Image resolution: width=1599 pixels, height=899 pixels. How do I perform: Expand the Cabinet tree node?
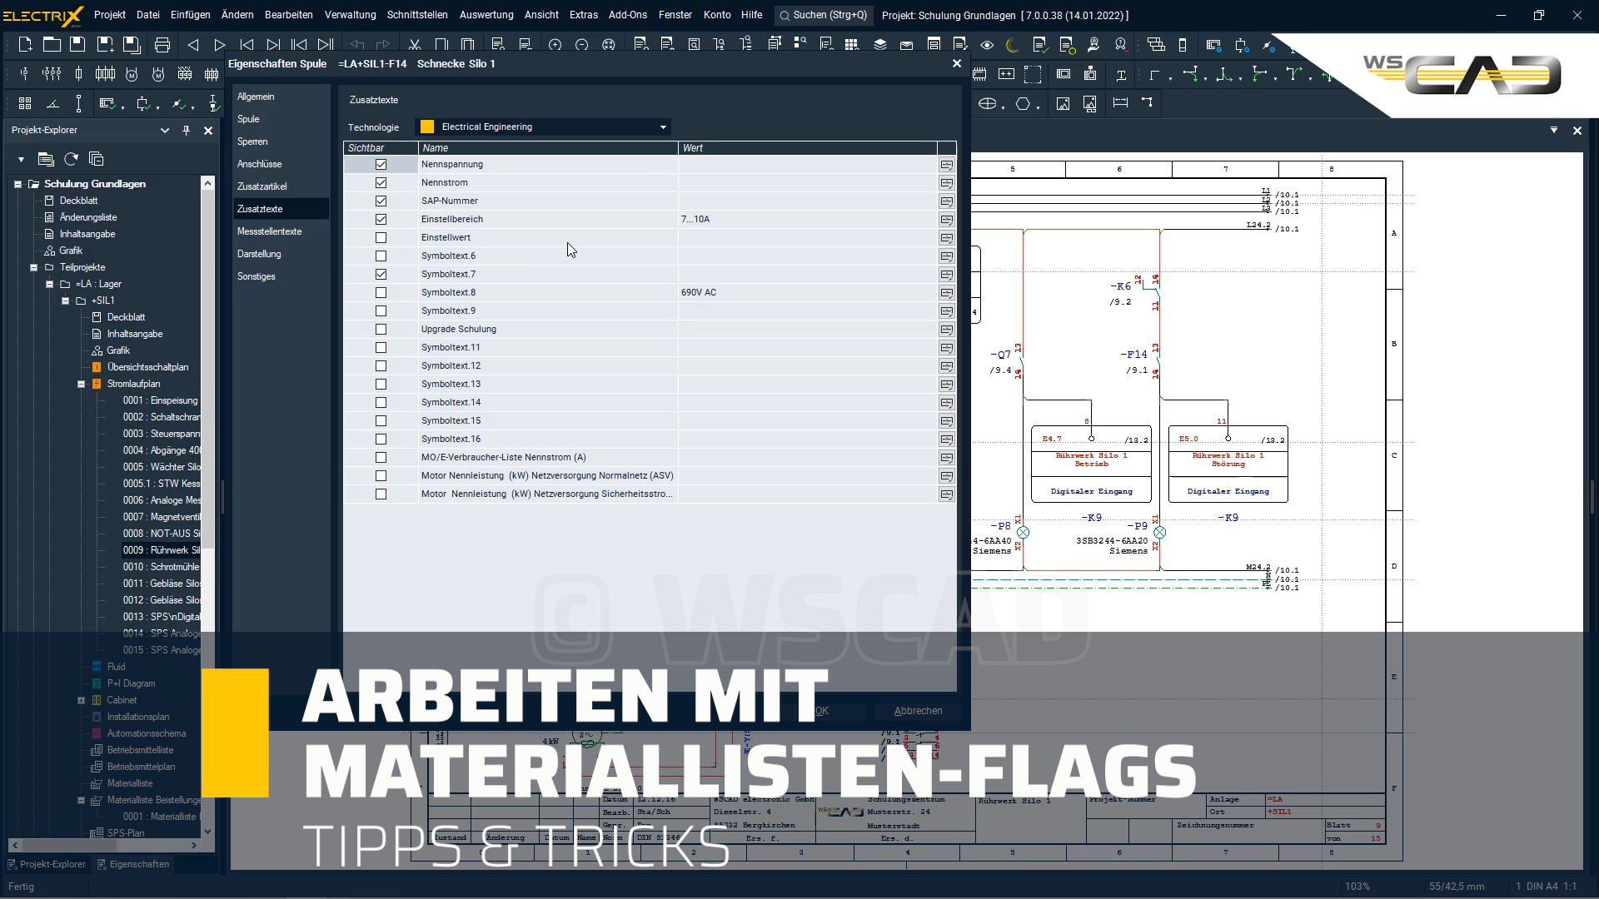coord(82,700)
